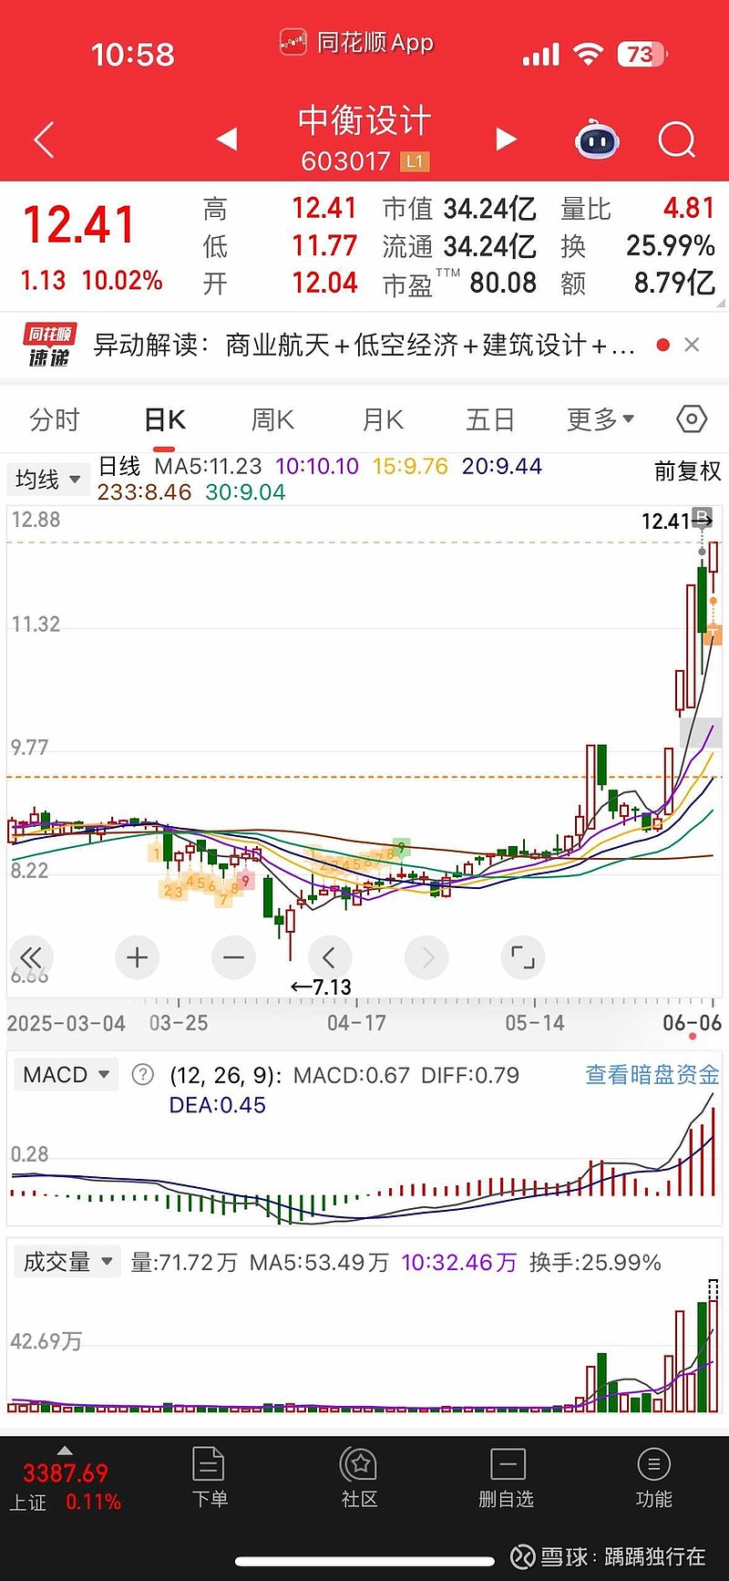Tap 量:71.72万 volume reading
This screenshot has width=729, height=1581.
(x=184, y=1262)
